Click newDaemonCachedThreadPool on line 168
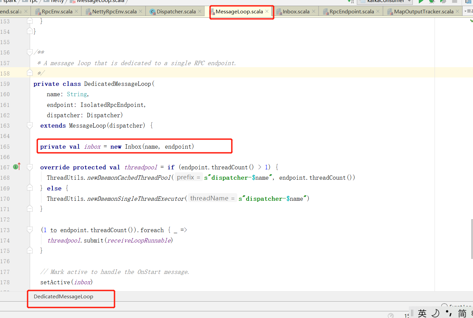The width and height of the screenshot is (473, 318). click(129, 178)
